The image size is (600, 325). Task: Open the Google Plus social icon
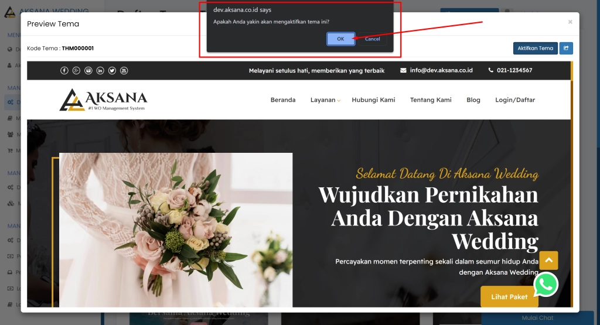pos(76,70)
